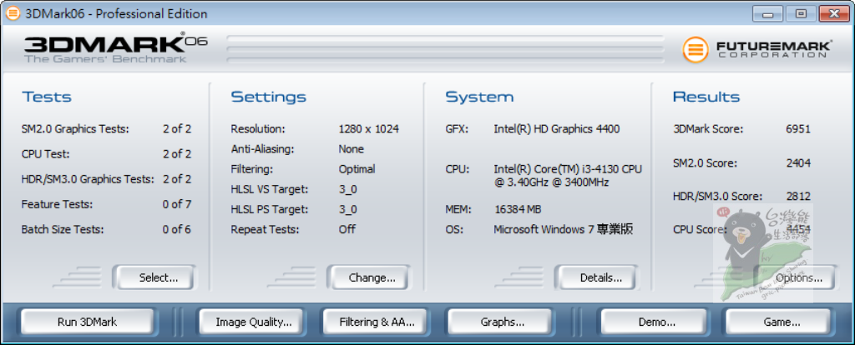Open the Graphs... tool
855x345 pixels.
(x=502, y=322)
